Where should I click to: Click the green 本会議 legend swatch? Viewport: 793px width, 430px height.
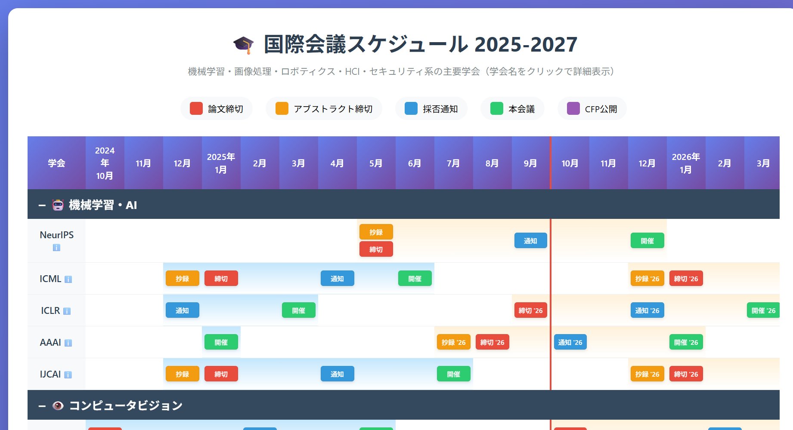(497, 109)
